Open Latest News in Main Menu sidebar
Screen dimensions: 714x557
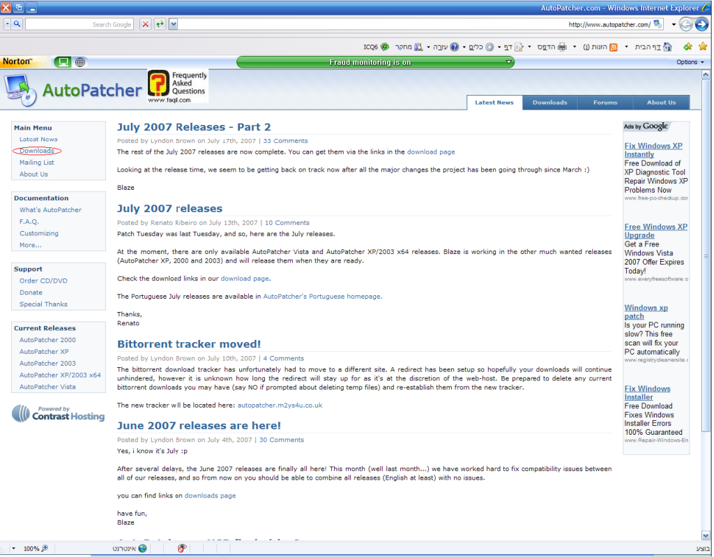click(38, 140)
